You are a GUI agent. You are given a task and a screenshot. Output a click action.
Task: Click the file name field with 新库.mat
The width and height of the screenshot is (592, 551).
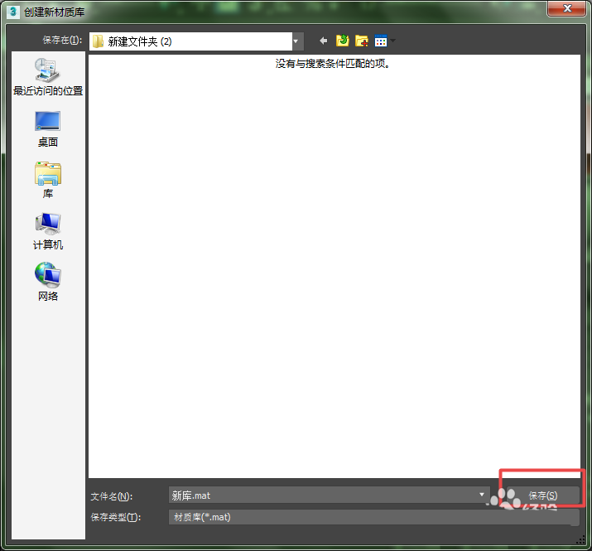tap(329, 495)
